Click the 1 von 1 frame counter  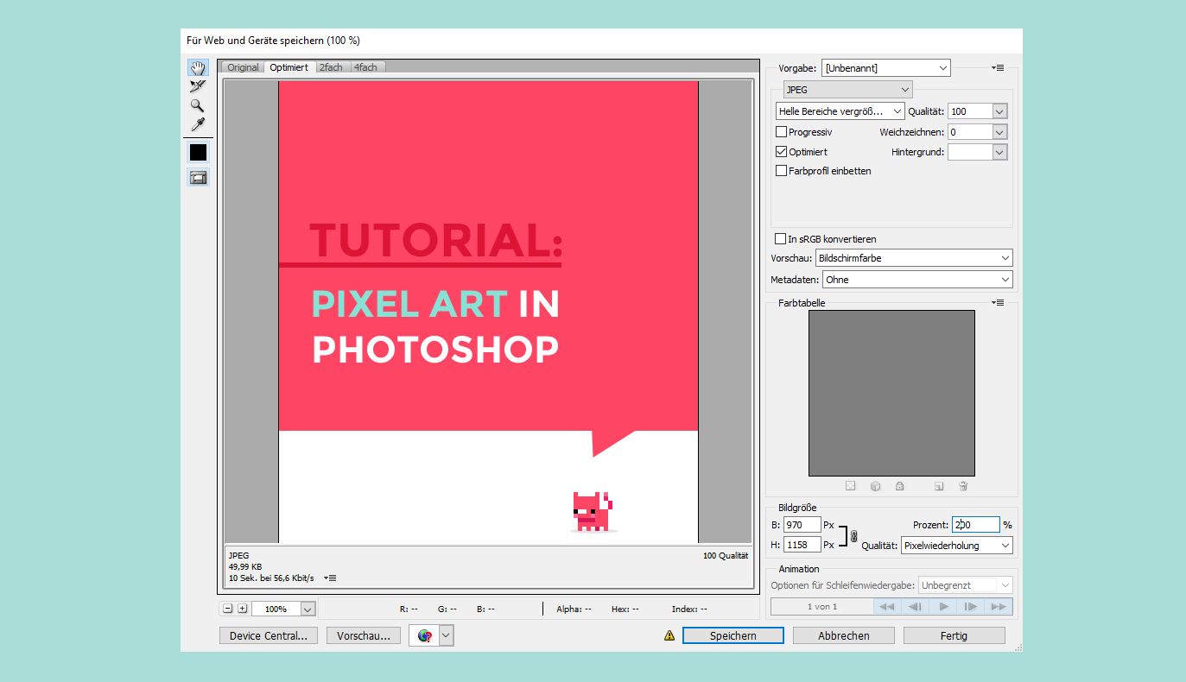tap(822, 607)
